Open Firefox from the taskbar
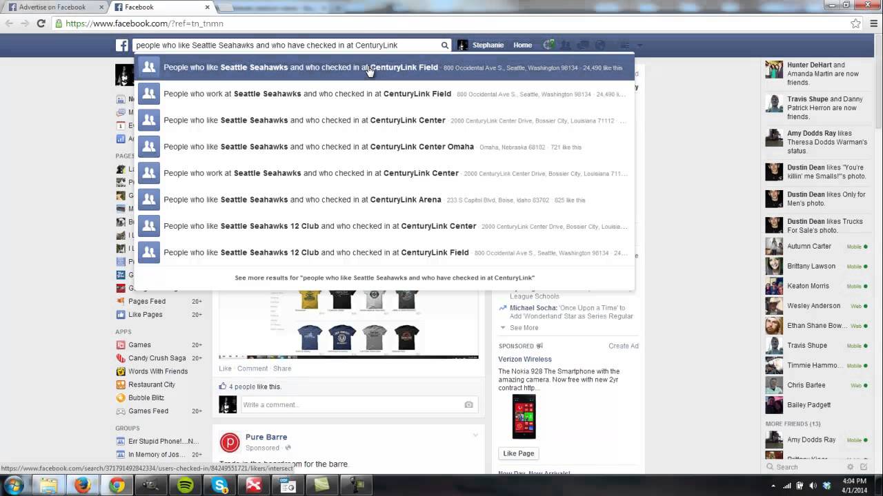Viewport: 883px width, 496px height. (82, 486)
